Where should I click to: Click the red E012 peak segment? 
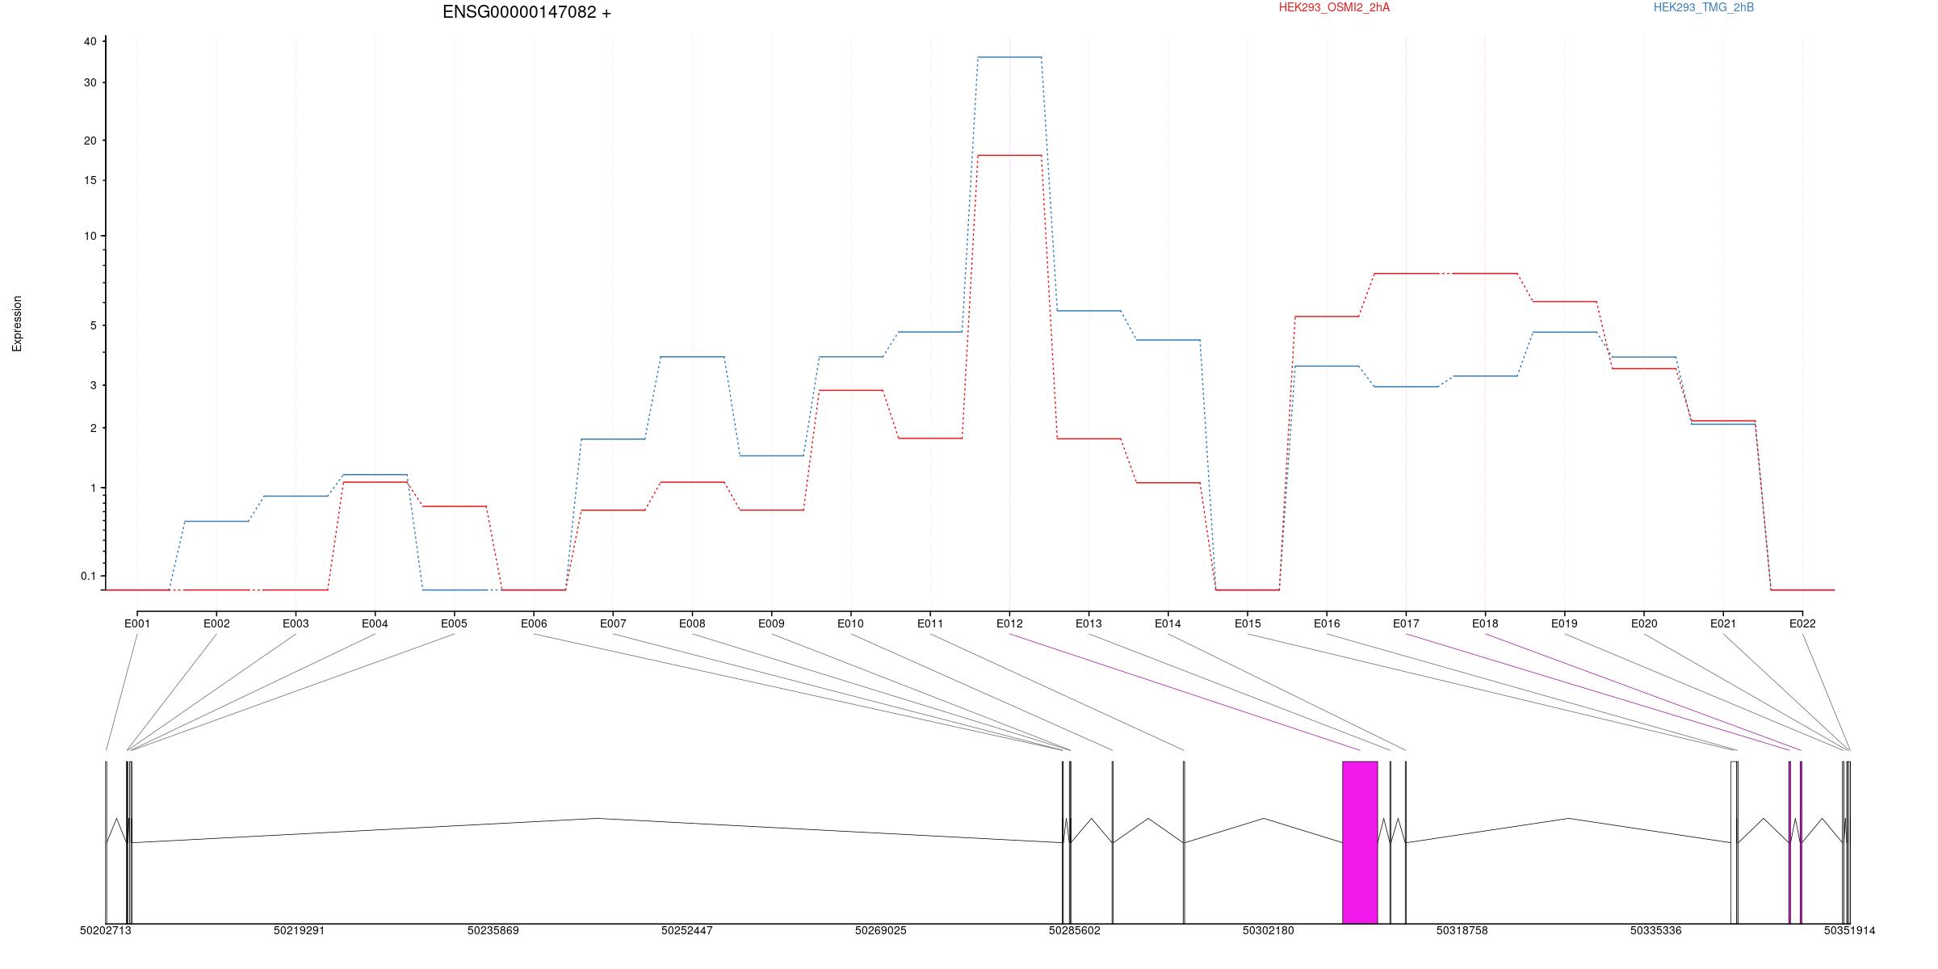pyautogui.click(x=1009, y=155)
